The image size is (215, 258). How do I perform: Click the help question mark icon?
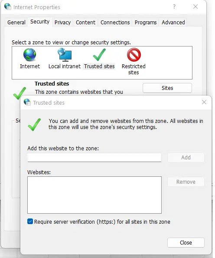pyautogui.click(x=174, y=7)
